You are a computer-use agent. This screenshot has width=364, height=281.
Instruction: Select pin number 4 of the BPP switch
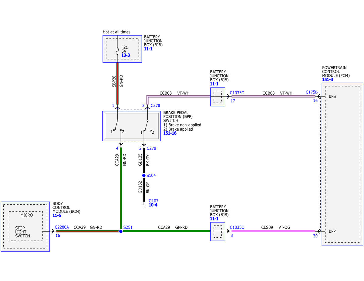point(117,148)
